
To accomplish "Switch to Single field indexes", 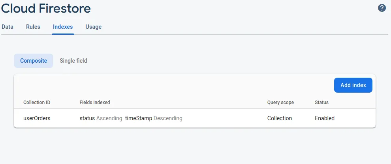I will click(x=73, y=61).
